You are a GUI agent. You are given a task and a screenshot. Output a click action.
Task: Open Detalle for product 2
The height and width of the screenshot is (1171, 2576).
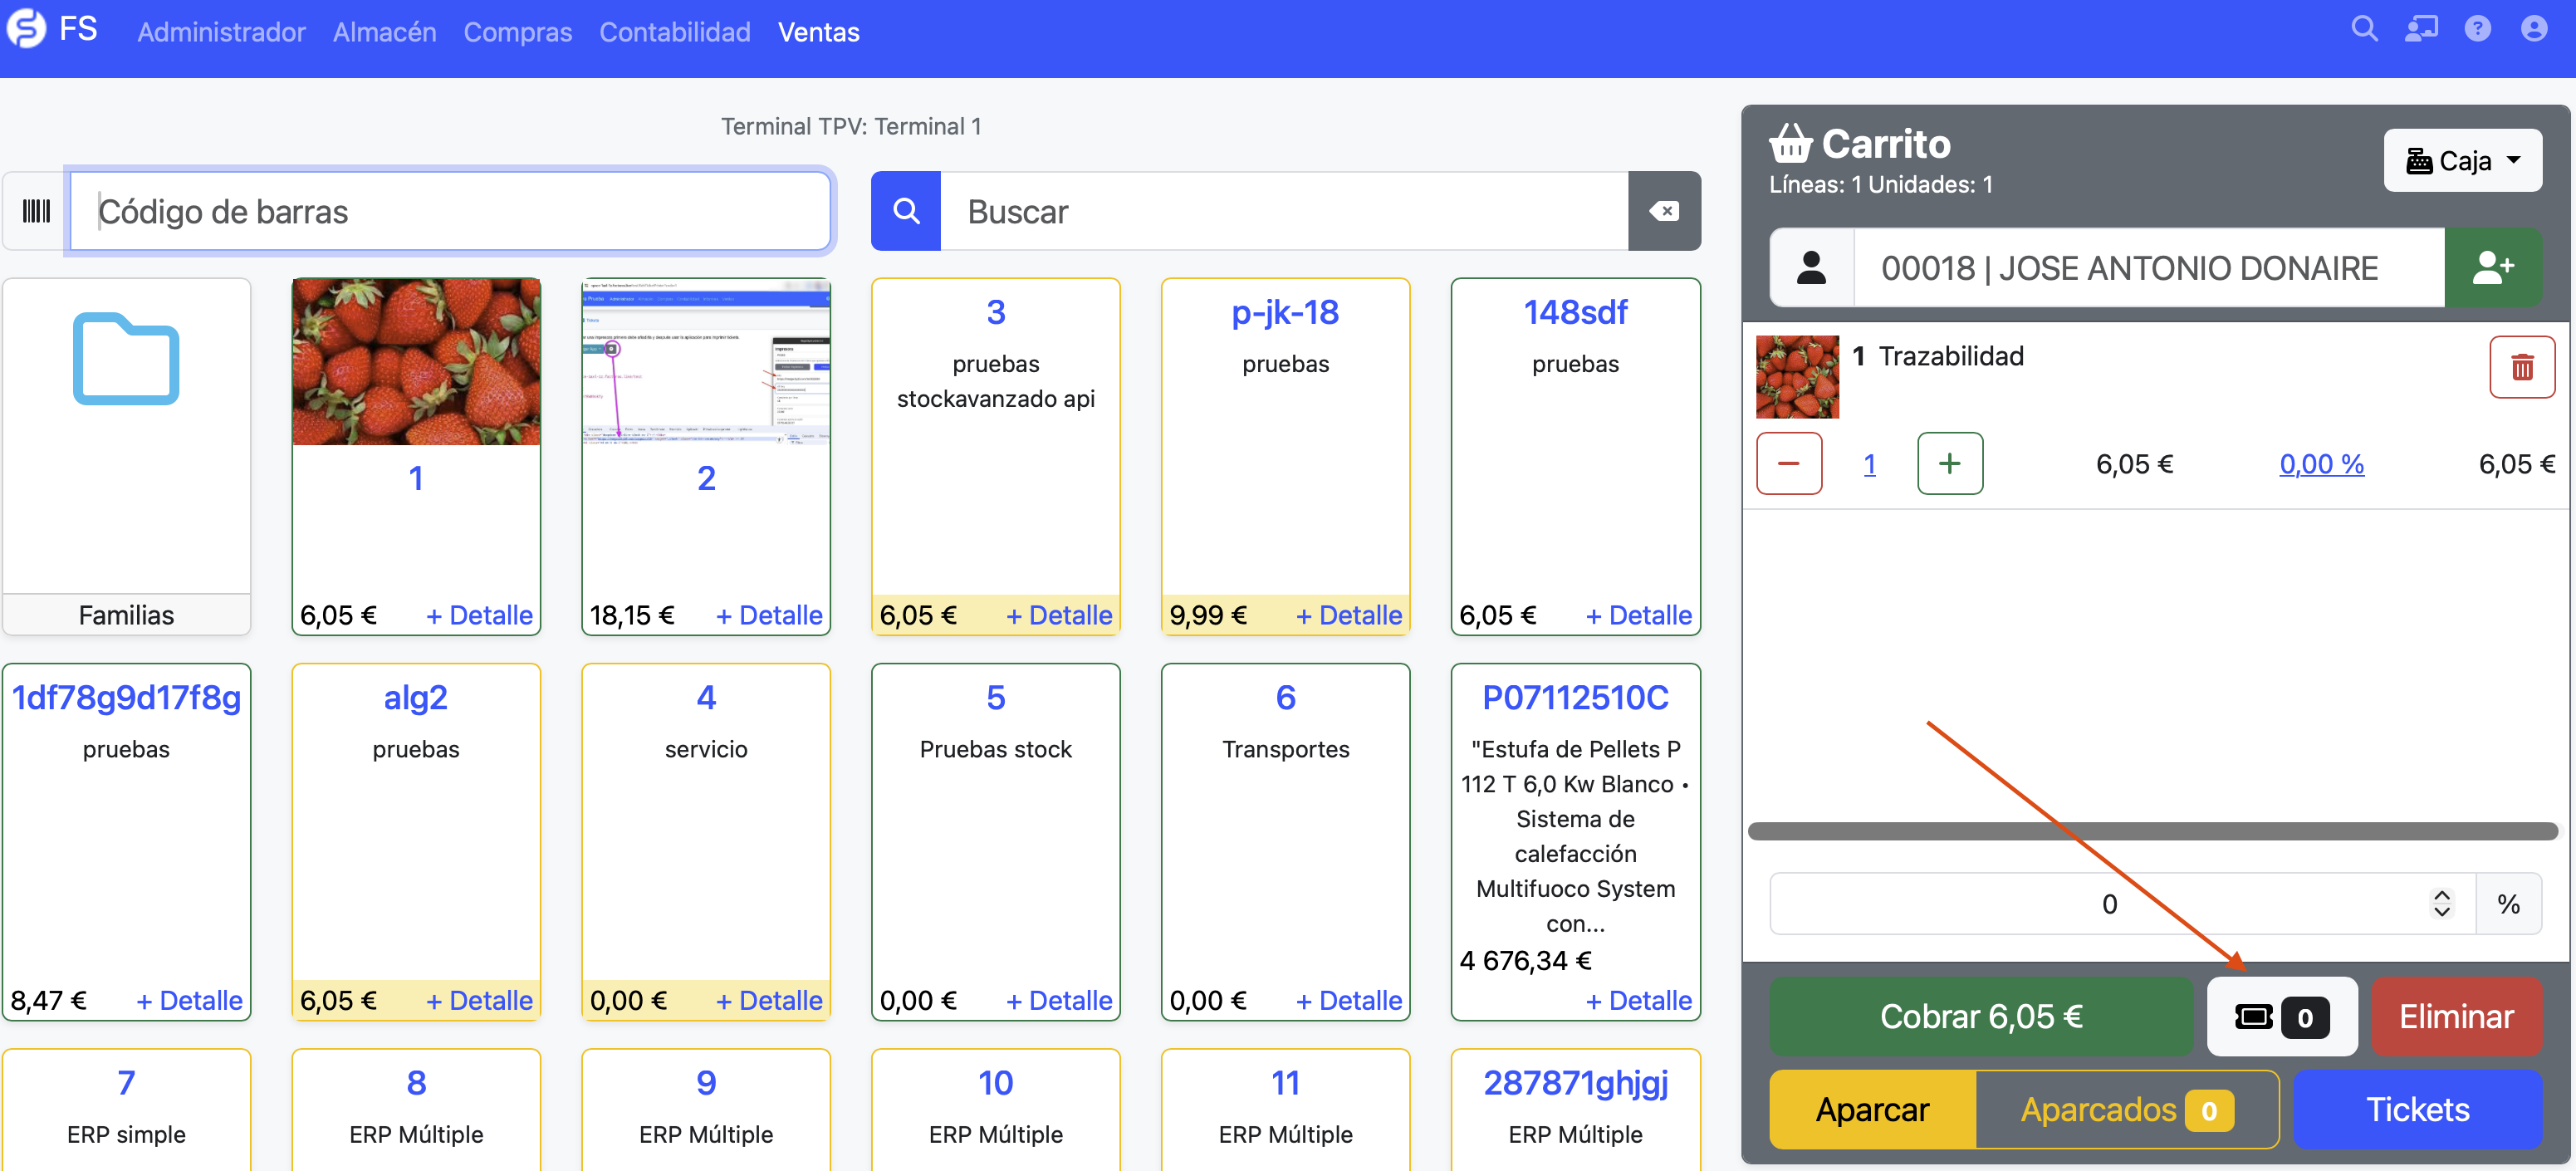[769, 615]
